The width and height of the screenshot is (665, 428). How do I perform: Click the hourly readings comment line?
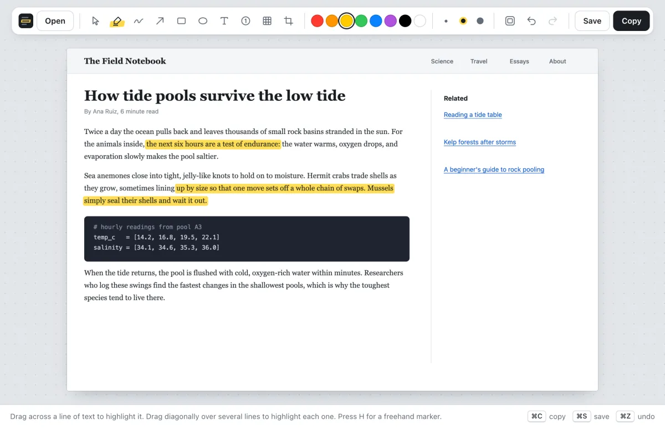click(x=147, y=227)
